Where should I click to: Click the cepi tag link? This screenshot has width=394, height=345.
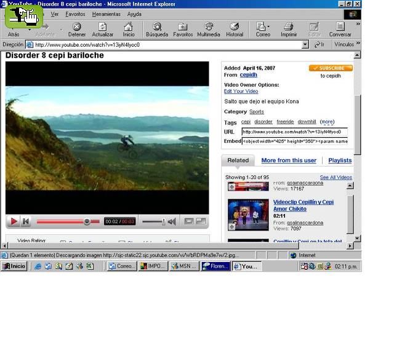[x=246, y=122]
